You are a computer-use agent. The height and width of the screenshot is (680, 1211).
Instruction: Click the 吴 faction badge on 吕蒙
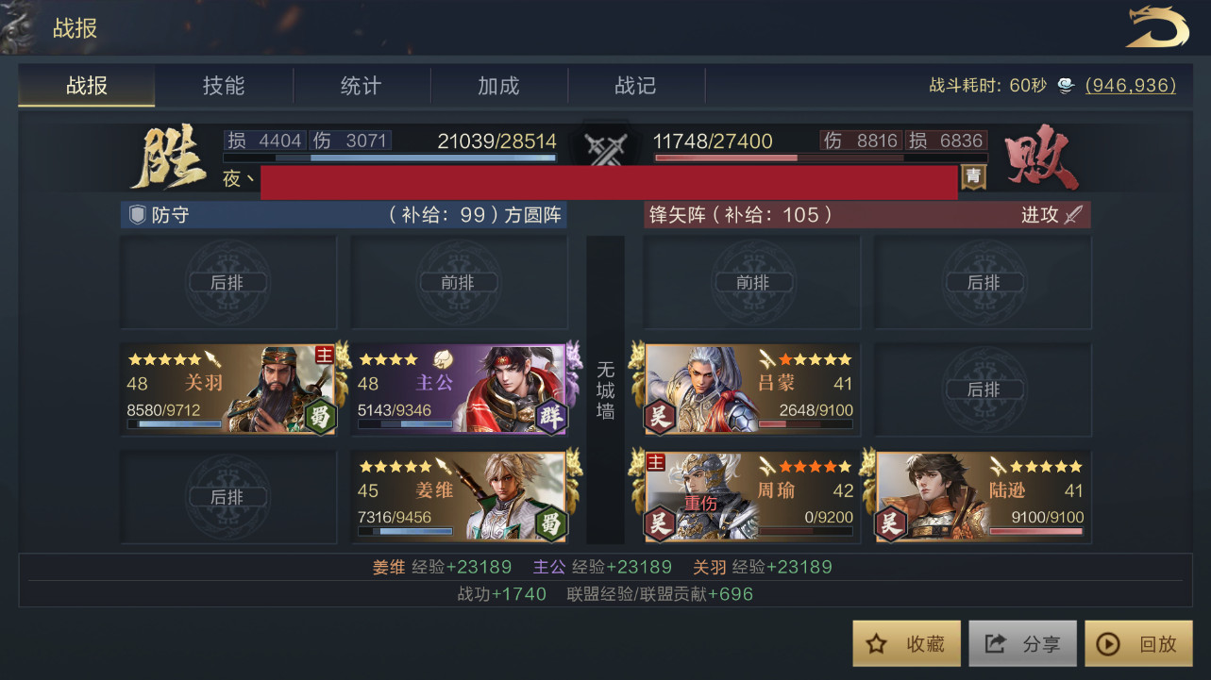(x=660, y=416)
